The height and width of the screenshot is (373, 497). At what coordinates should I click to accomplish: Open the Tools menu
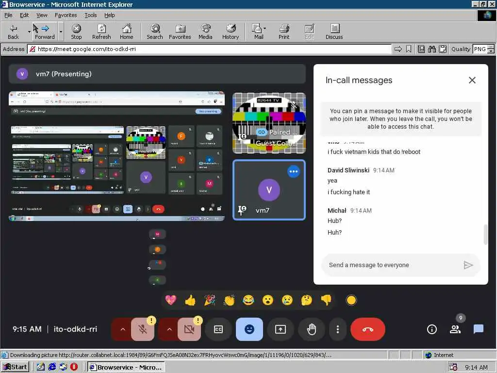coord(90,15)
